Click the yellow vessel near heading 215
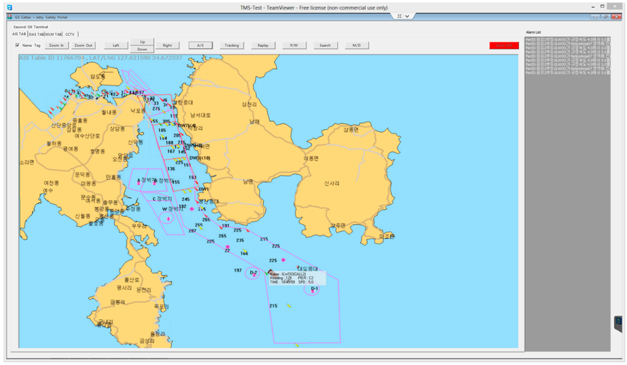627x365 pixels. 288,306
